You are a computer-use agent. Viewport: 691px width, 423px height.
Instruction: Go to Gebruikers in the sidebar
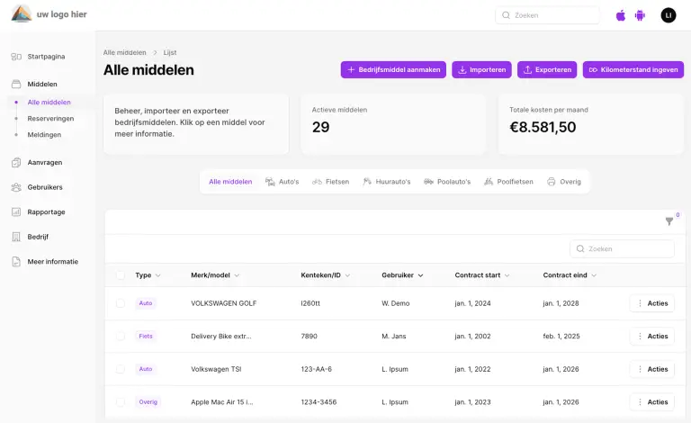(44, 187)
